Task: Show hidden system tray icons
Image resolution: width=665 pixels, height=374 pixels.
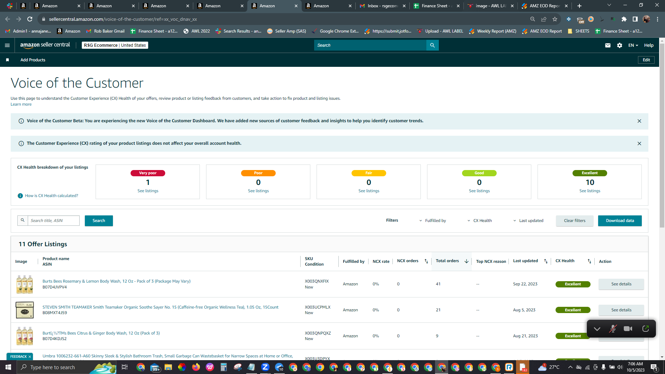Action: coord(570,367)
